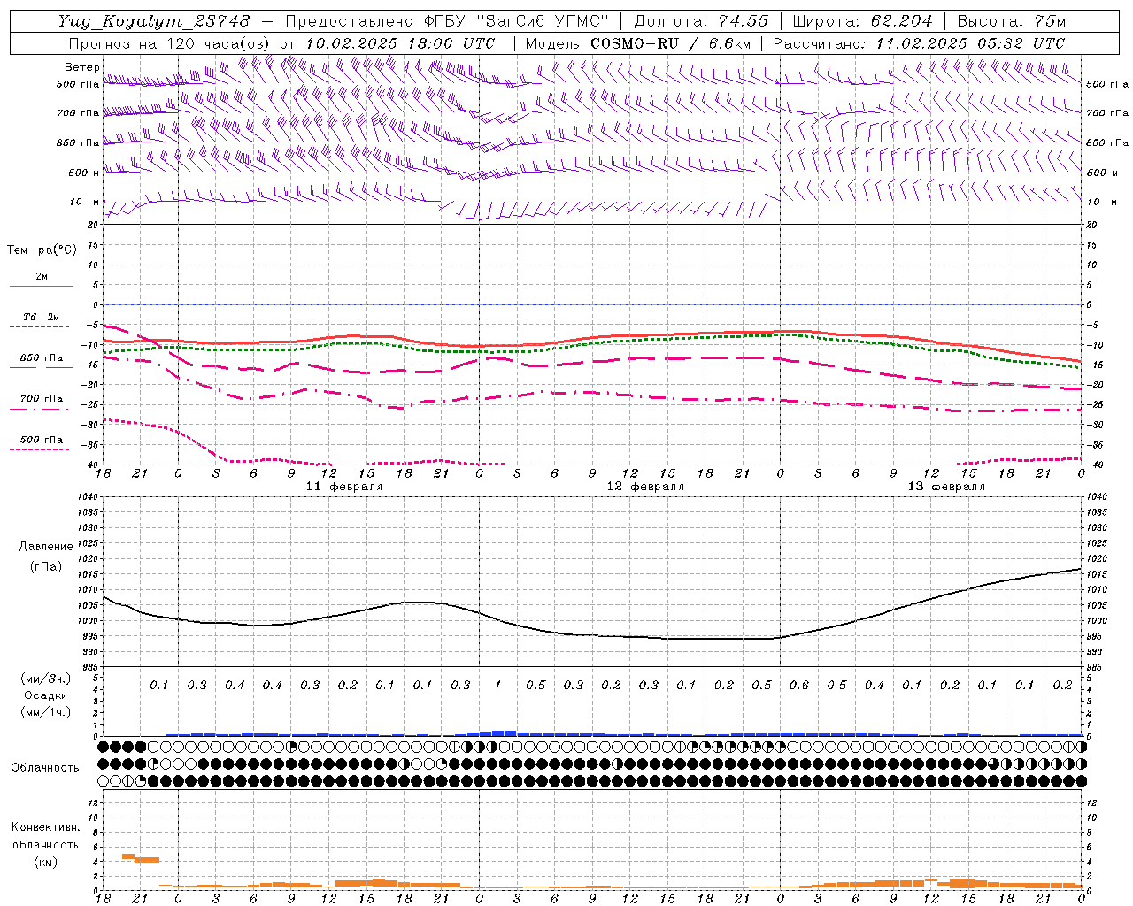
Task: Click the Осадки precipitation label
Action: pos(46,695)
